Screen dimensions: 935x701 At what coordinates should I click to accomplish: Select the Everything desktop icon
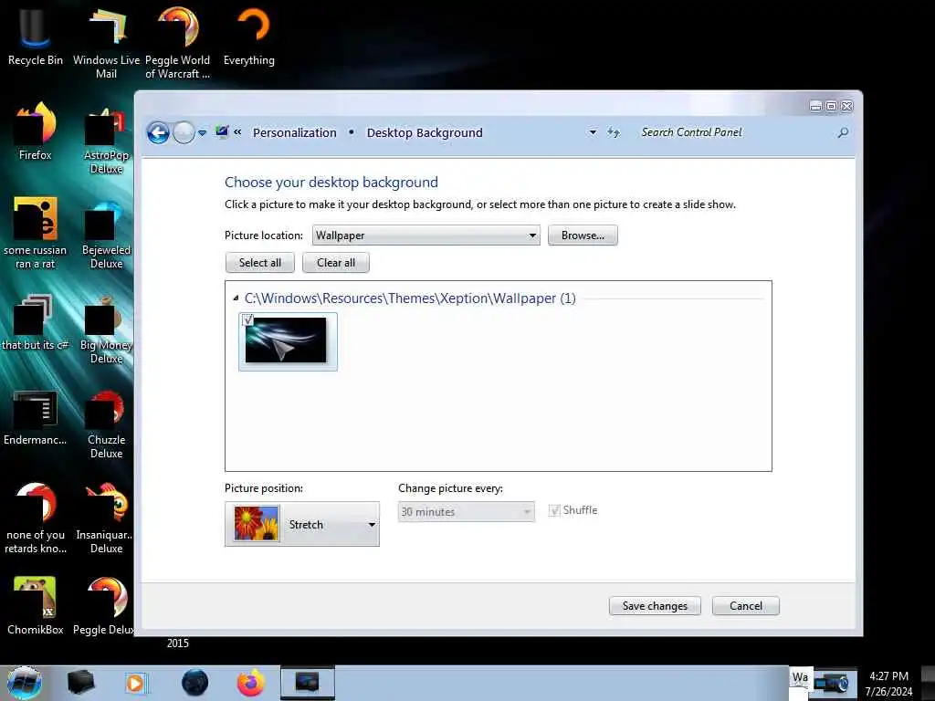click(x=249, y=36)
